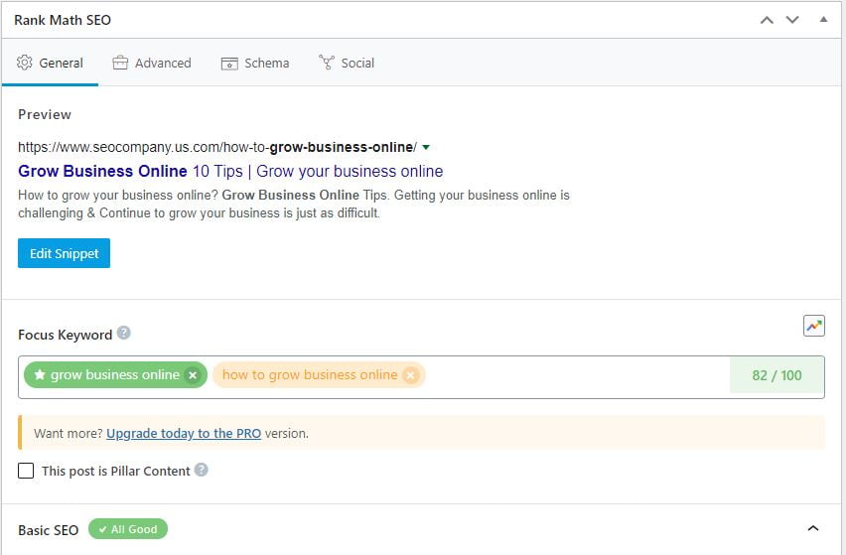
Task: Click the Pillar Content help icon
Action: click(x=202, y=470)
